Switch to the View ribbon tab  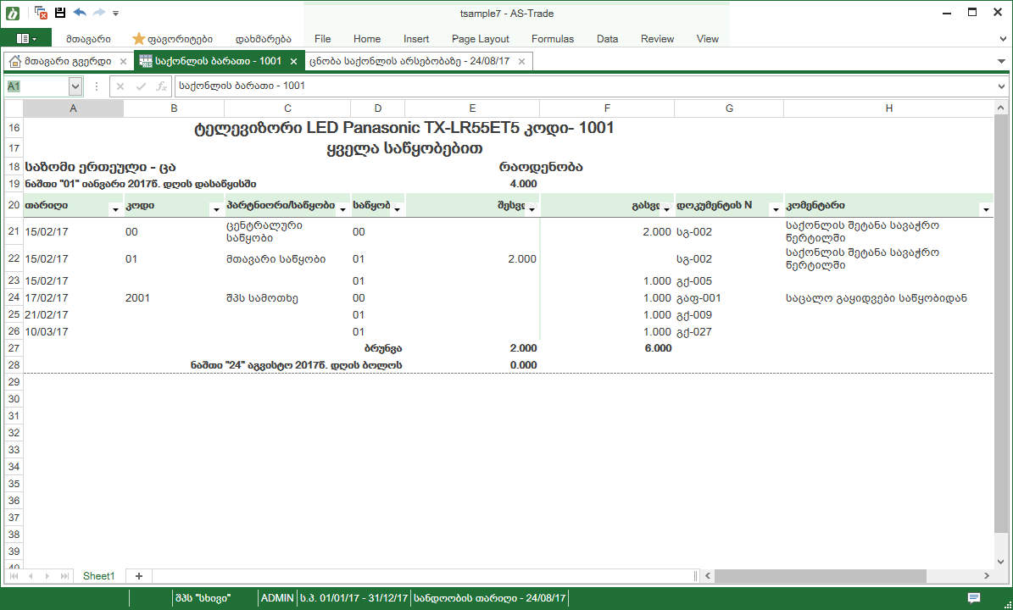708,39
